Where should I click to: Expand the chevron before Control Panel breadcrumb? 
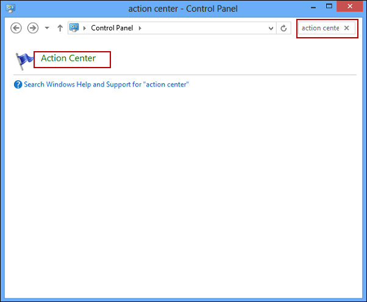[x=85, y=28]
